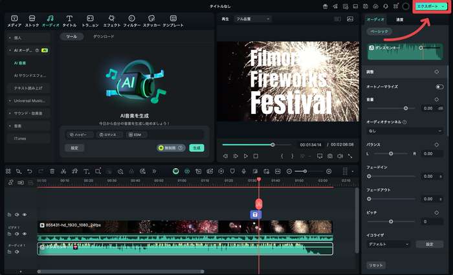Expand the 個人 sidebar category
Viewport: 453px width, 275px height.
click(28, 38)
